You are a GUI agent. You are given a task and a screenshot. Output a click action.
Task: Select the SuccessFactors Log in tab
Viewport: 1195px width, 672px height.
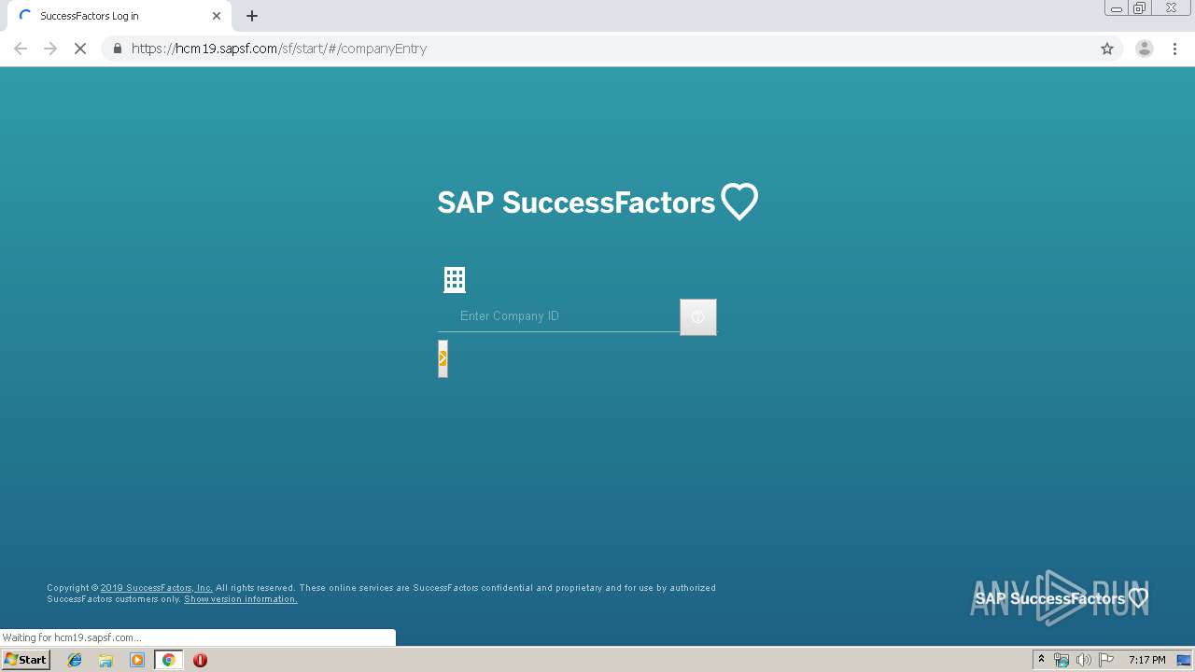119,16
